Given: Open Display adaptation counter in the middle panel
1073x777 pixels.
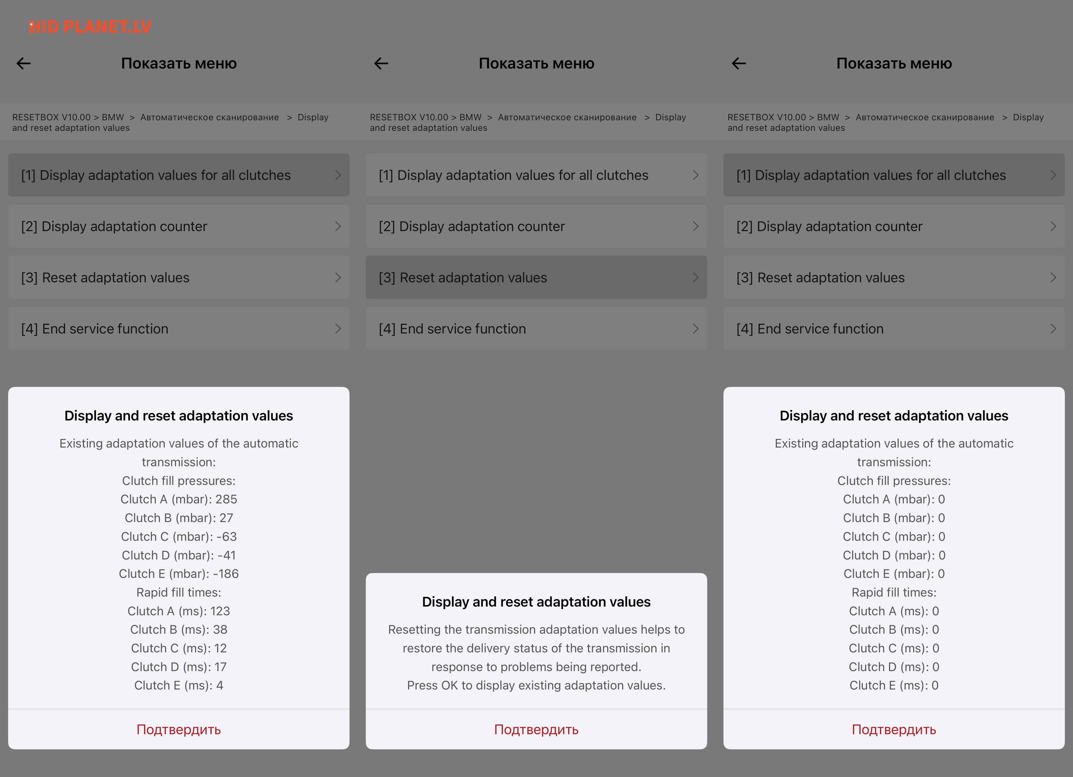Looking at the screenshot, I should [x=472, y=226].
